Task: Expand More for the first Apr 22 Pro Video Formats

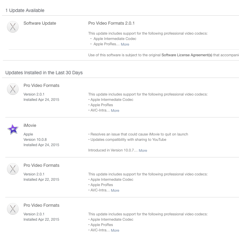Action: 115,190
